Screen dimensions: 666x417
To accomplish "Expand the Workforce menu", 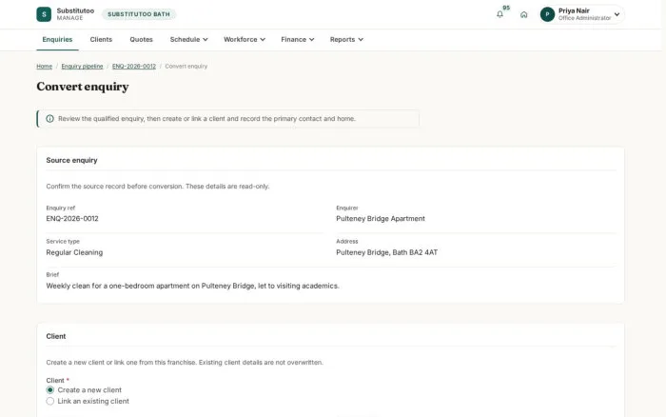I will (x=245, y=40).
